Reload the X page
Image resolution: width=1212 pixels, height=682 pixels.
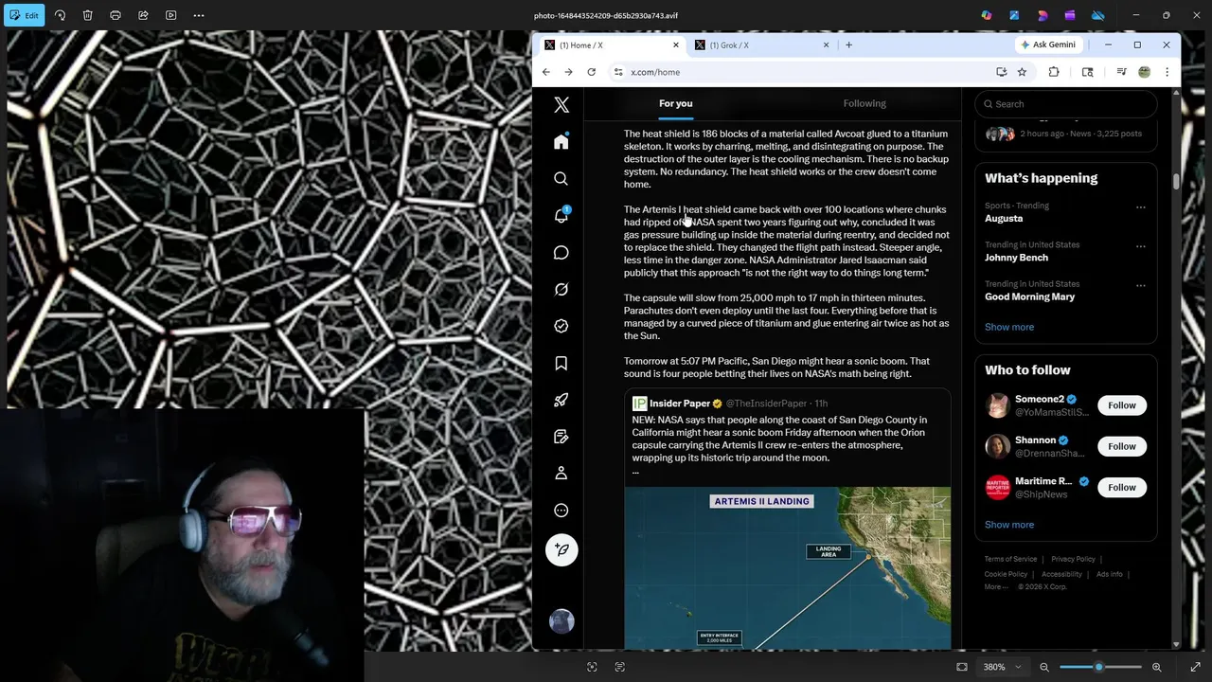[x=592, y=72]
